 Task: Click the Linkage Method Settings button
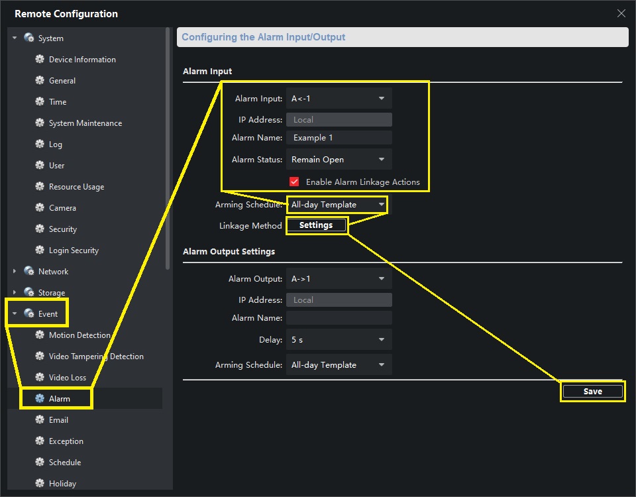pyautogui.click(x=316, y=225)
